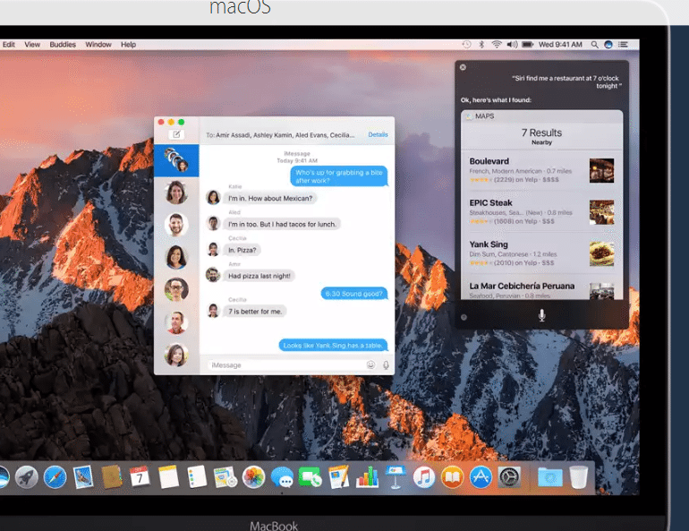Open Contacts book icon in Dock
Image resolution: width=689 pixels, height=531 pixels.
112,477
